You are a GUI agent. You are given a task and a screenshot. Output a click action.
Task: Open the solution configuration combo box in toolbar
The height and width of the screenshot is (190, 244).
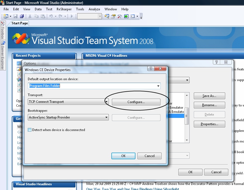[x=89, y=16]
